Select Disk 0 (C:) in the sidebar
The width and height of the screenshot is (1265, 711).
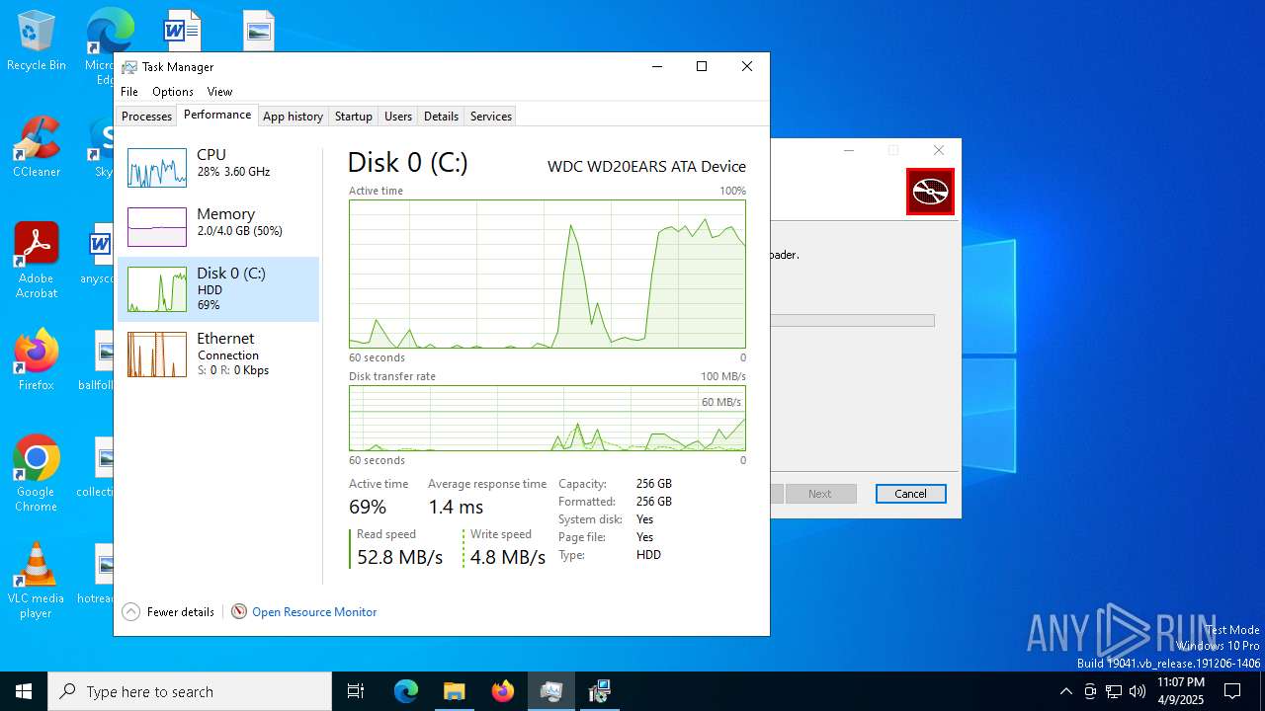[x=218, y=289]
